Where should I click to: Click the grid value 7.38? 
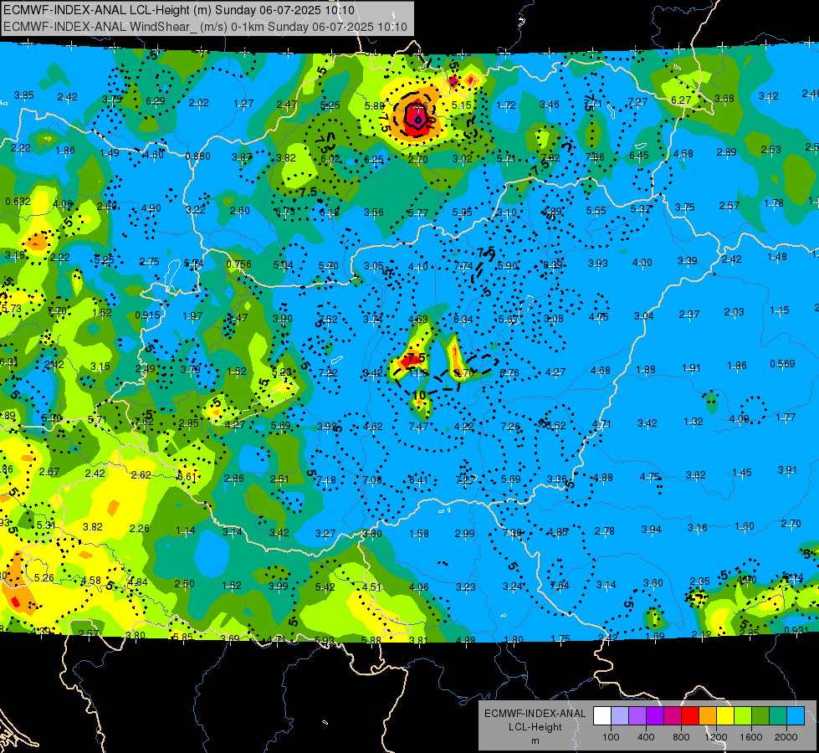[x=512, y=532]
